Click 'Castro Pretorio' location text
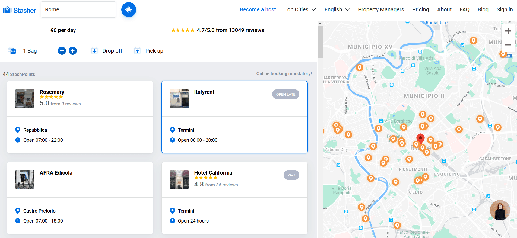Screen dimensions: 517x238 pos(39,211)
